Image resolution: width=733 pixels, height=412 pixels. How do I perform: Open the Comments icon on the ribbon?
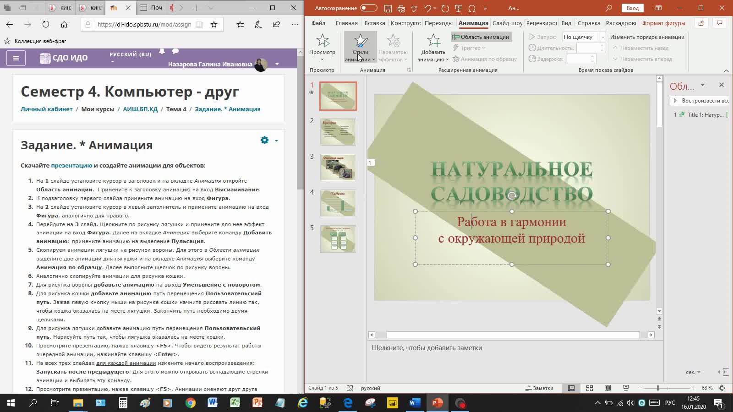pos(720,23)
